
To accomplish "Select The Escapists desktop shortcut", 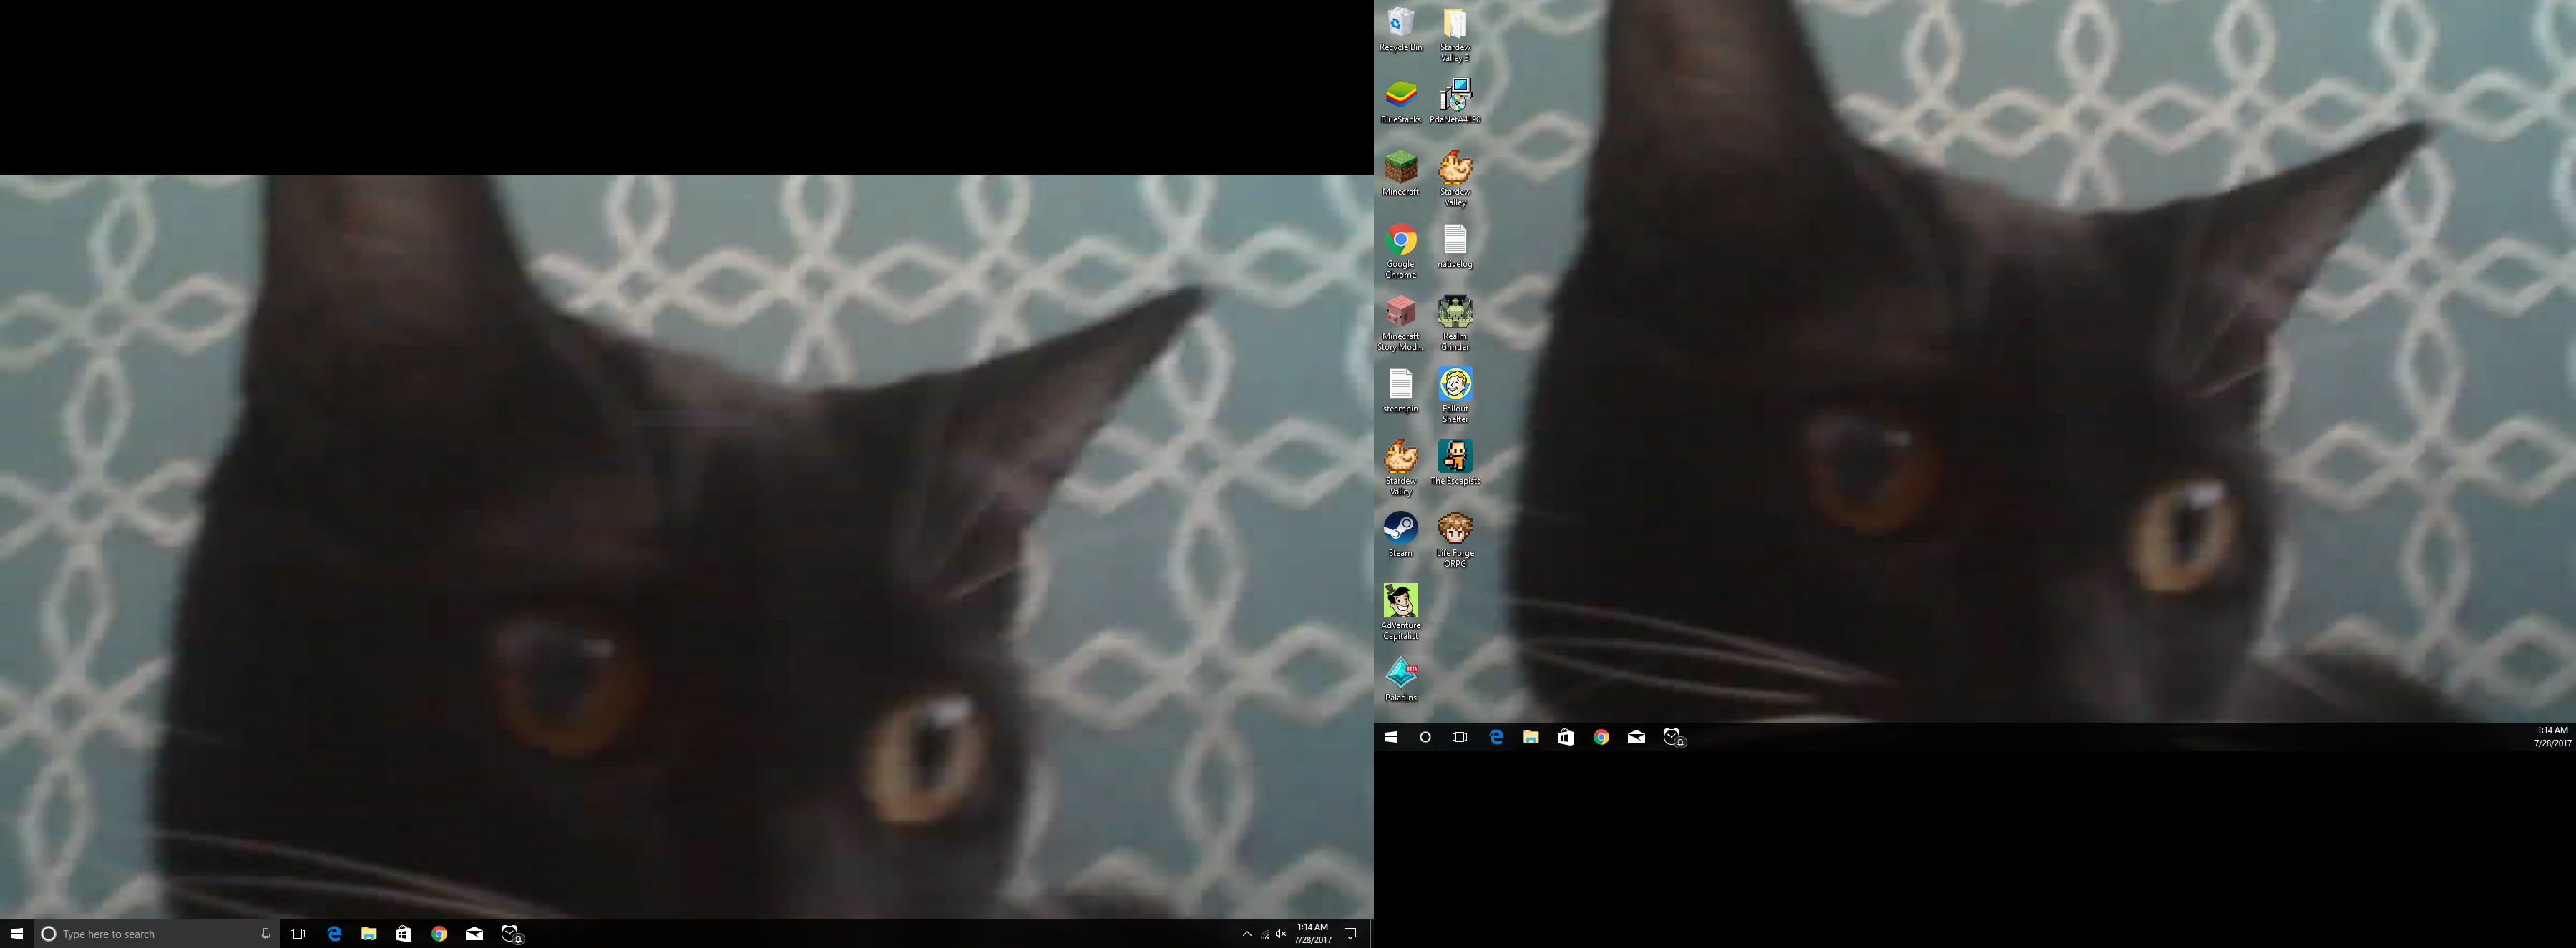I will [1455, 463].
